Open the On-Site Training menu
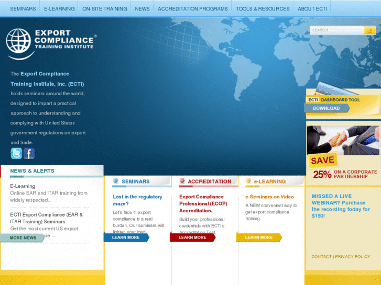The image size is (381, 285). click(104, 9)
